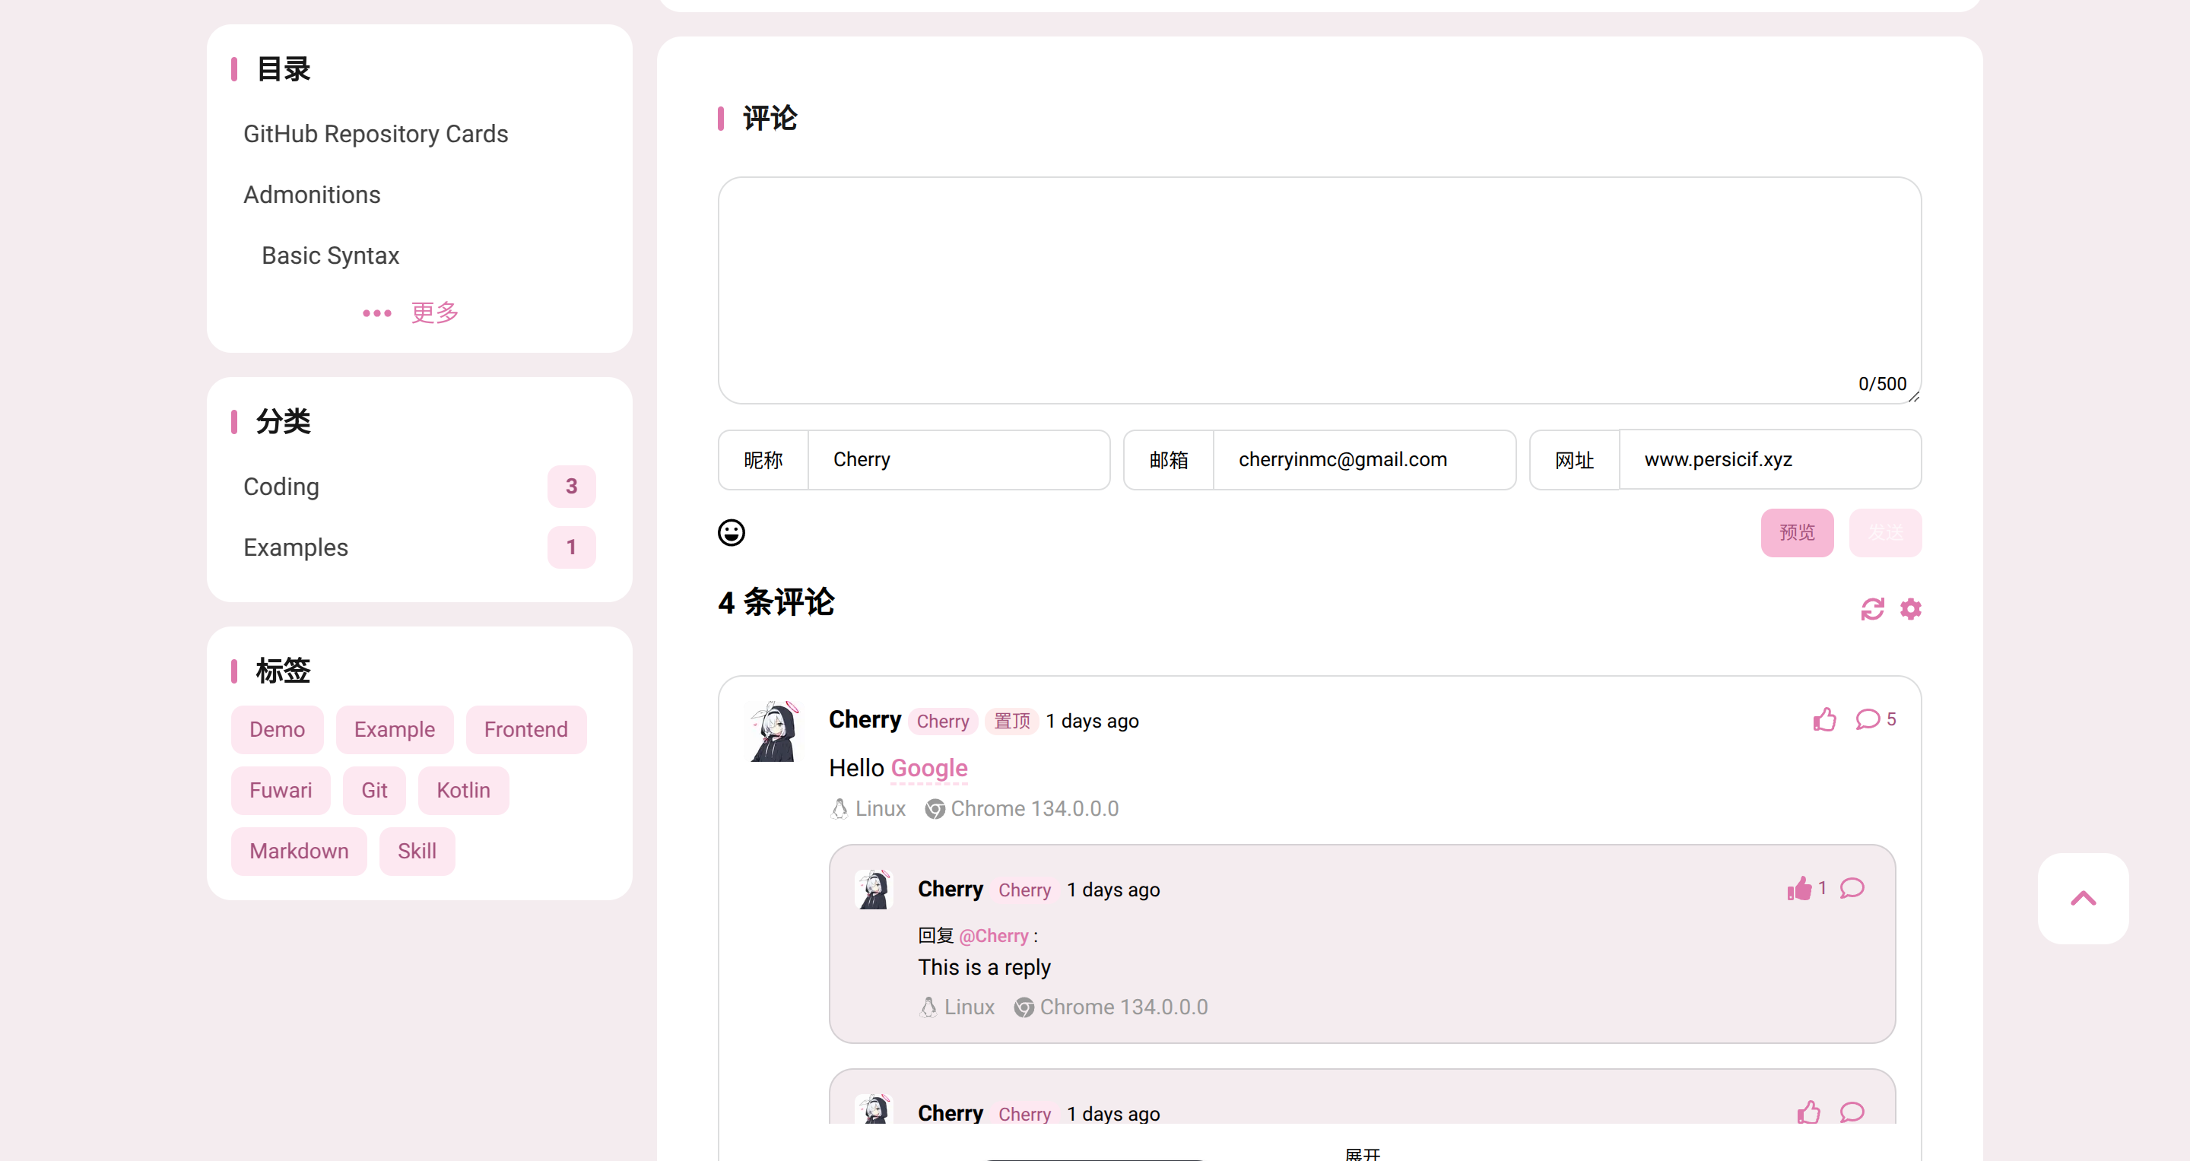Image resolution: width=2190 pixels, height=1161 pixels.
Task: Open Cherry author name on 'This is a reply'
Action: [951, 889]
